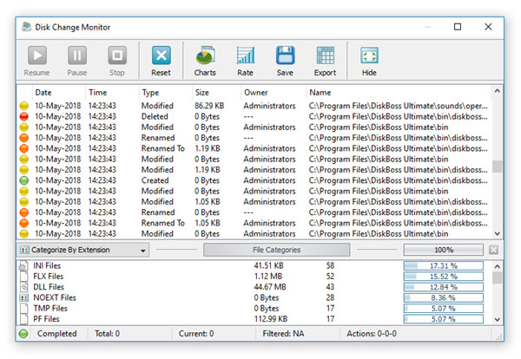This screenshot has height=359, width=521.
Task: Sort by the Date column header
Action: coord(43,93)
